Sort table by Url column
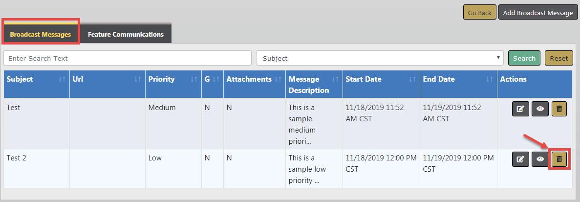 [x=138, y=79]
